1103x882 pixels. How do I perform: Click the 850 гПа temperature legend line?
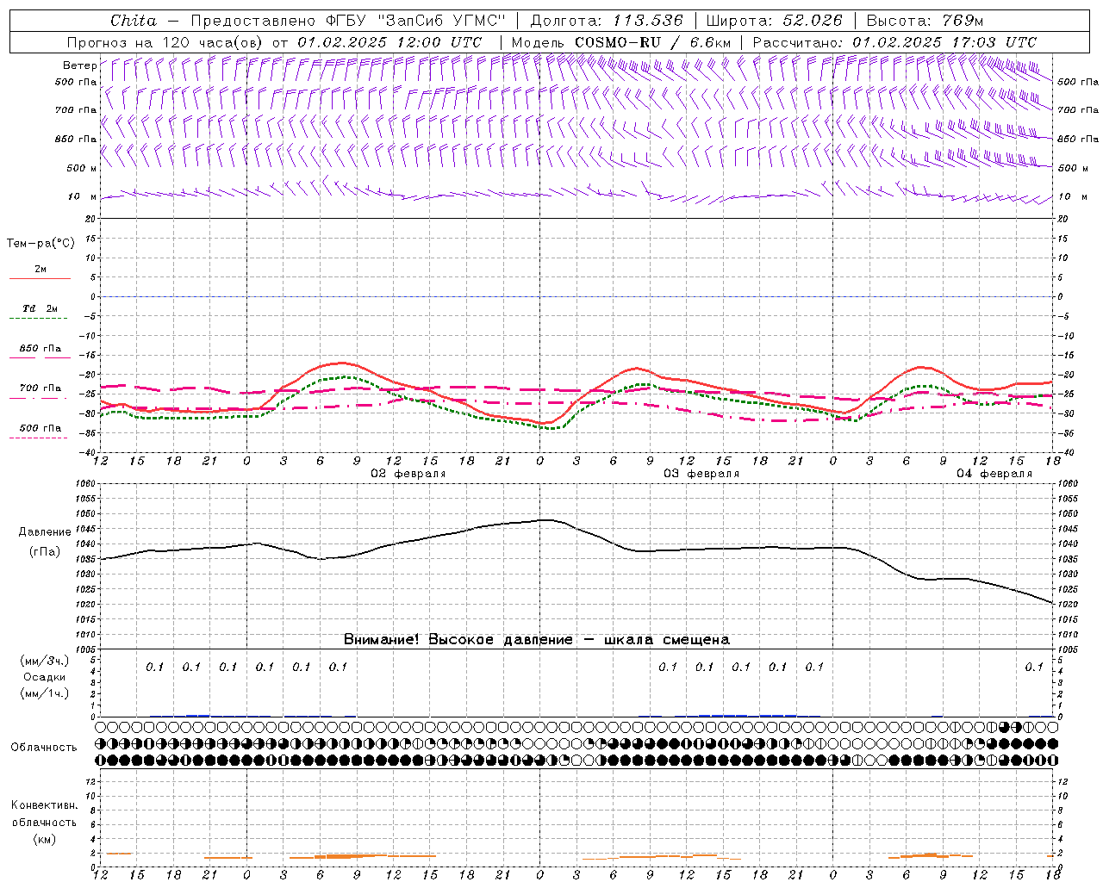pos(40,357)
